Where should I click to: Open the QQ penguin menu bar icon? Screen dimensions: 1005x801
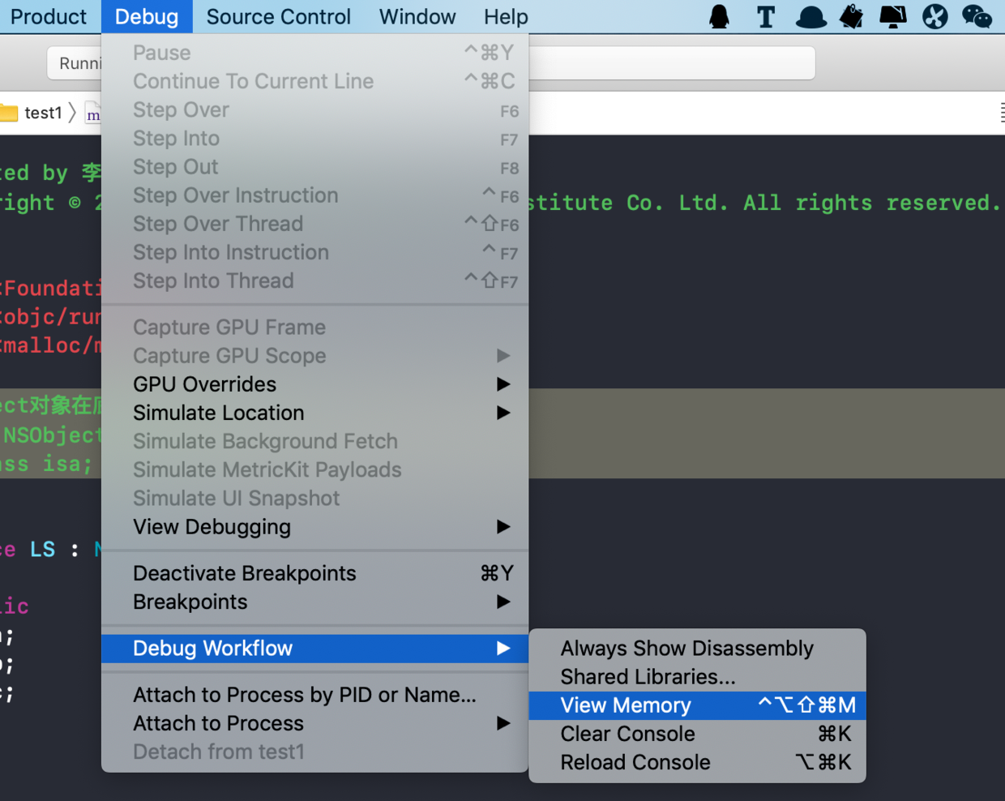tap(719, 16)
